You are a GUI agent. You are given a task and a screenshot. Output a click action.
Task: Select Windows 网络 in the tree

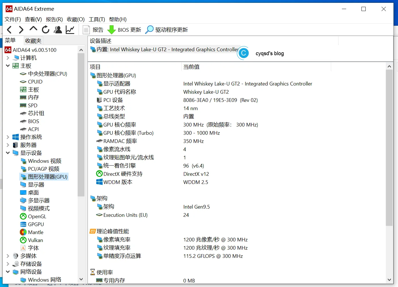[x=41, y=280]
